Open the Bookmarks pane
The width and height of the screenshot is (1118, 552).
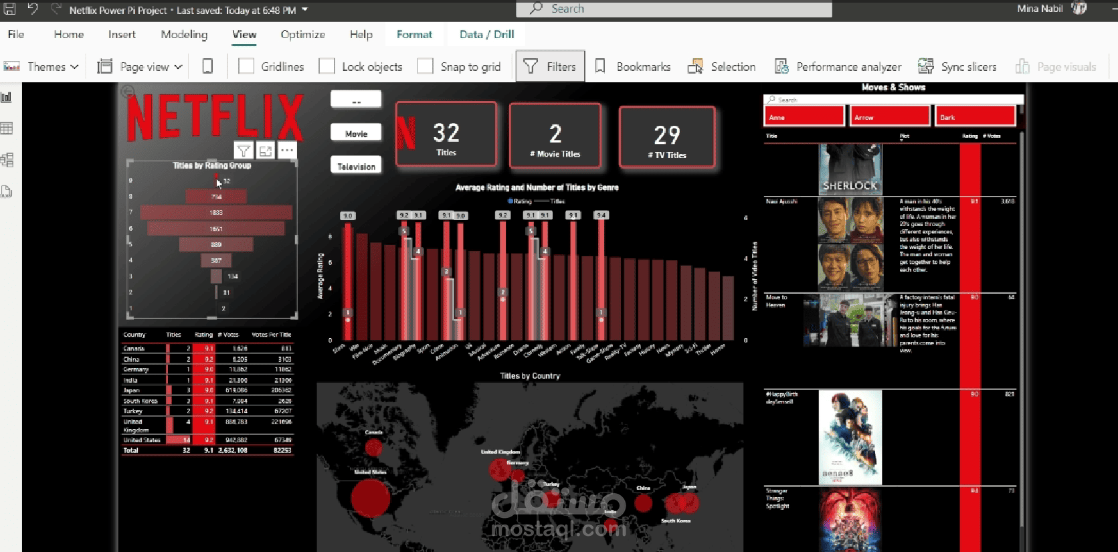(632, 66)
